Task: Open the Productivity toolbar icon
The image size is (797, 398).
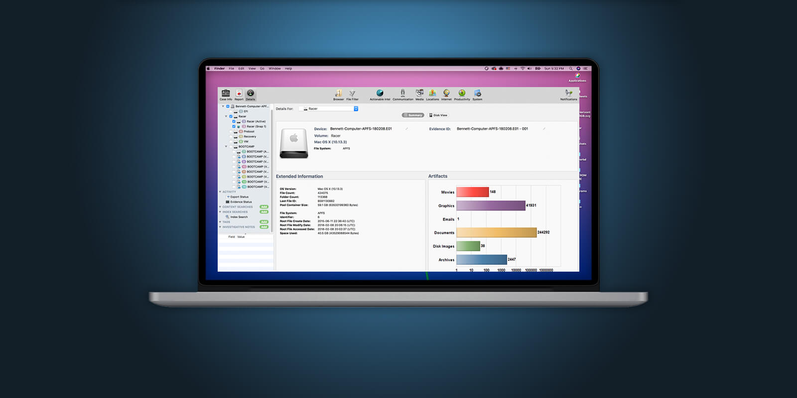Action: click(462, 95)
